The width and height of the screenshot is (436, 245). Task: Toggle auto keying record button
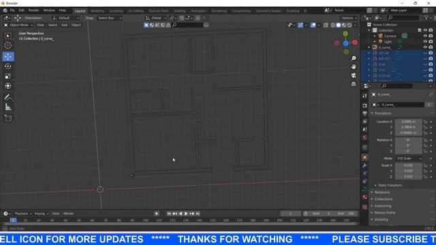click(157, 214)
